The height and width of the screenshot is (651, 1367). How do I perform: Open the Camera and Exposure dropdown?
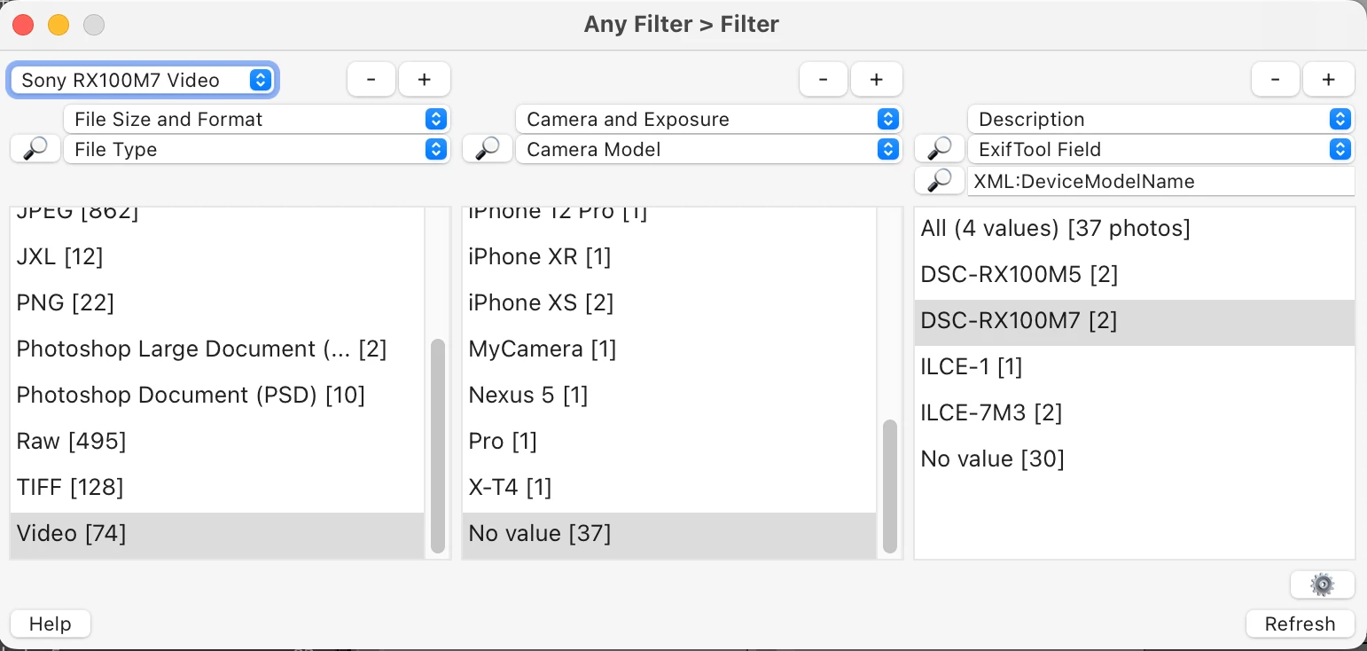click(x=707, y=119)
